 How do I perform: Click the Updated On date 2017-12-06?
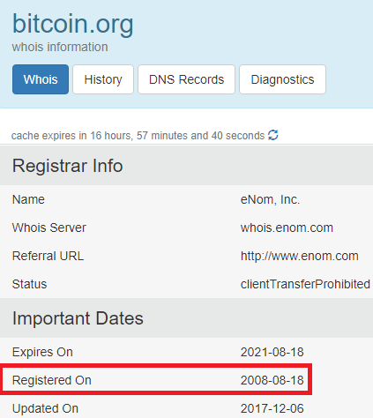click(x=272, y=408)
